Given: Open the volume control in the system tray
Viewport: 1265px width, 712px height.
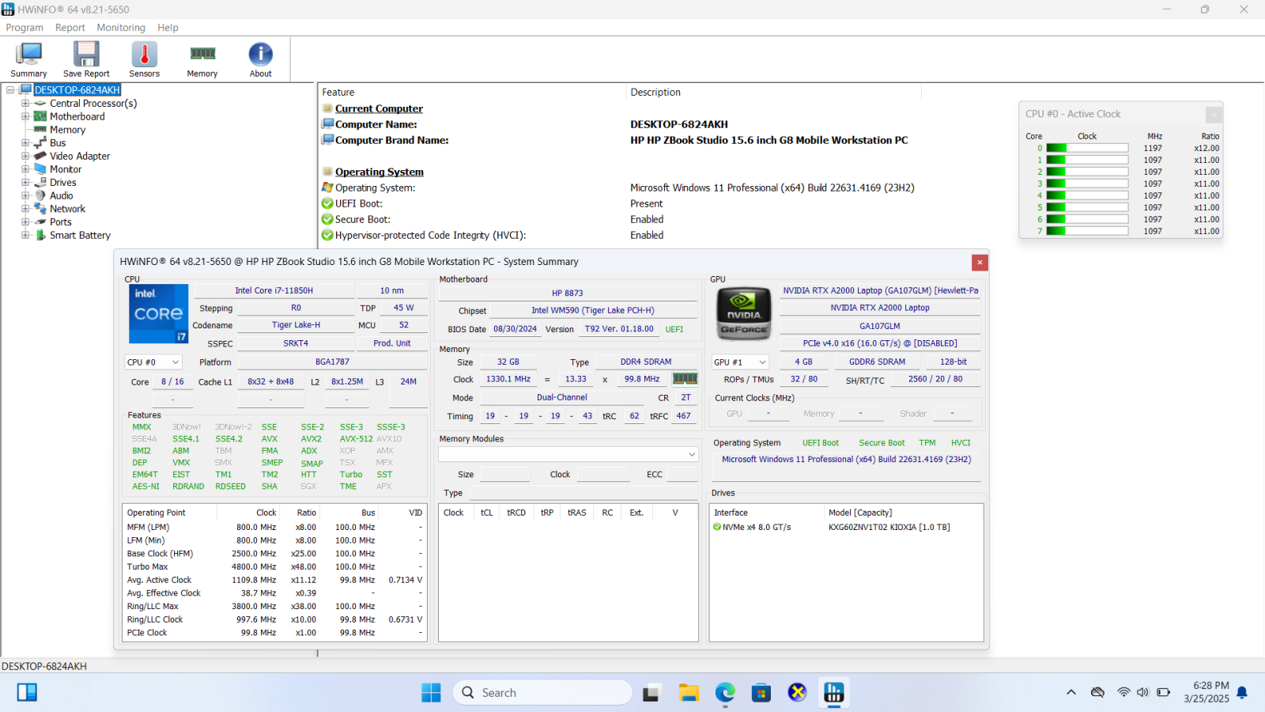Looking at the screenshot, I should click(1142, 692).
